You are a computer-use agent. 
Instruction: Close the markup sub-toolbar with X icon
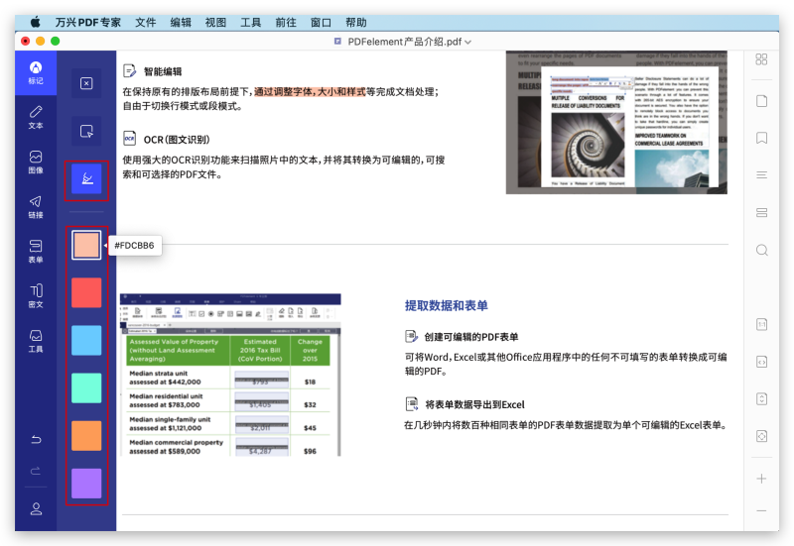point(86,83)
